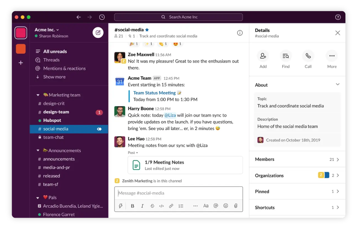Screen dimensions: 357x230
Task: Click the @Liza mention in Harry's message
Action: 170,115
